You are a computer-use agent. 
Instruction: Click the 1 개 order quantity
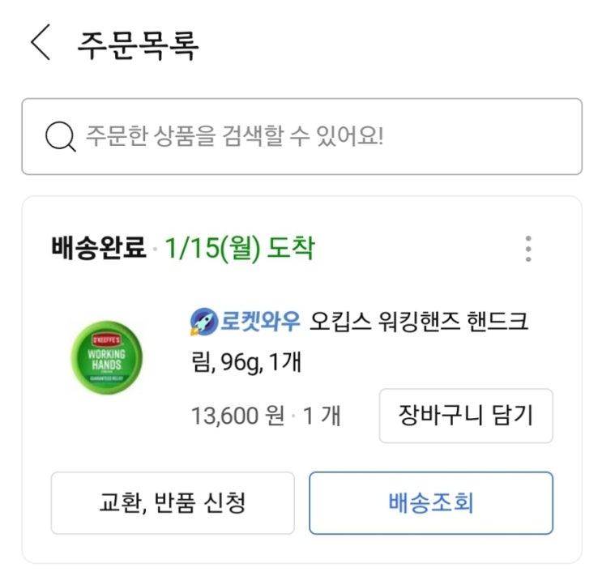coord(322,416)
